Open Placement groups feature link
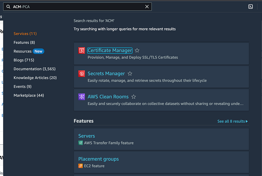This screenshot has width=262, height=176. tap(99, 159)
